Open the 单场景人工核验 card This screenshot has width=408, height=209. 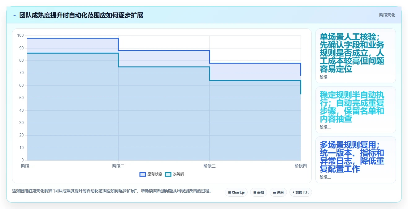[x=355, y=56]
